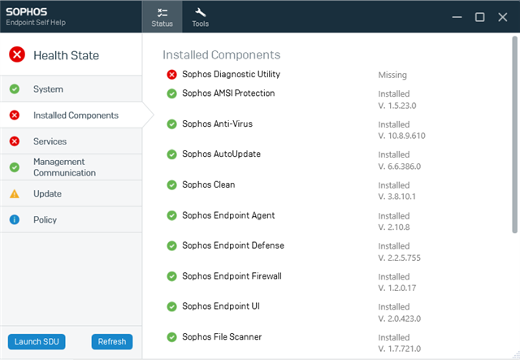This screenshot has width=520, height=360.
Task: Click green check icon for Sophos Endpoint Agent
Action: (171, 215)
